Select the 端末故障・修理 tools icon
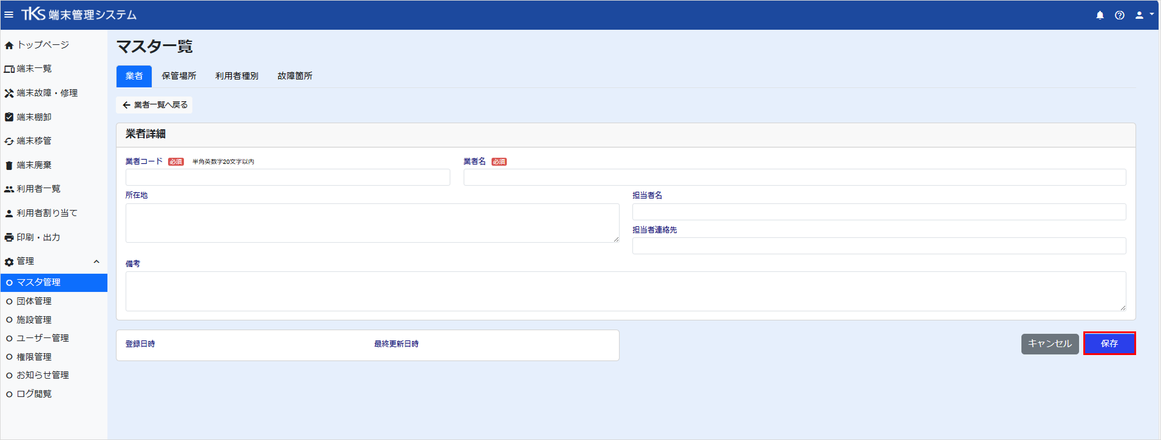 coord(9,93)
